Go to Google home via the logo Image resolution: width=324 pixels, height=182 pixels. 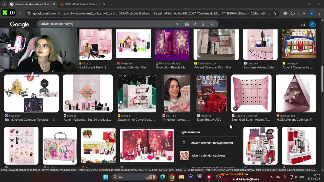(19, 24)
